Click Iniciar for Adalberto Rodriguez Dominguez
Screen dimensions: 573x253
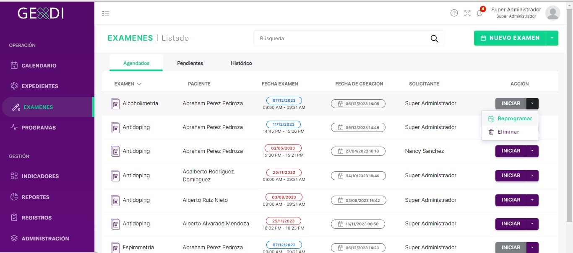pyautogui.click(x=511, y=176)
